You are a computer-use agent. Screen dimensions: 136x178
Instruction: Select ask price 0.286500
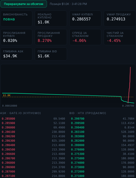pyautogui.click(x=8, y=150)
